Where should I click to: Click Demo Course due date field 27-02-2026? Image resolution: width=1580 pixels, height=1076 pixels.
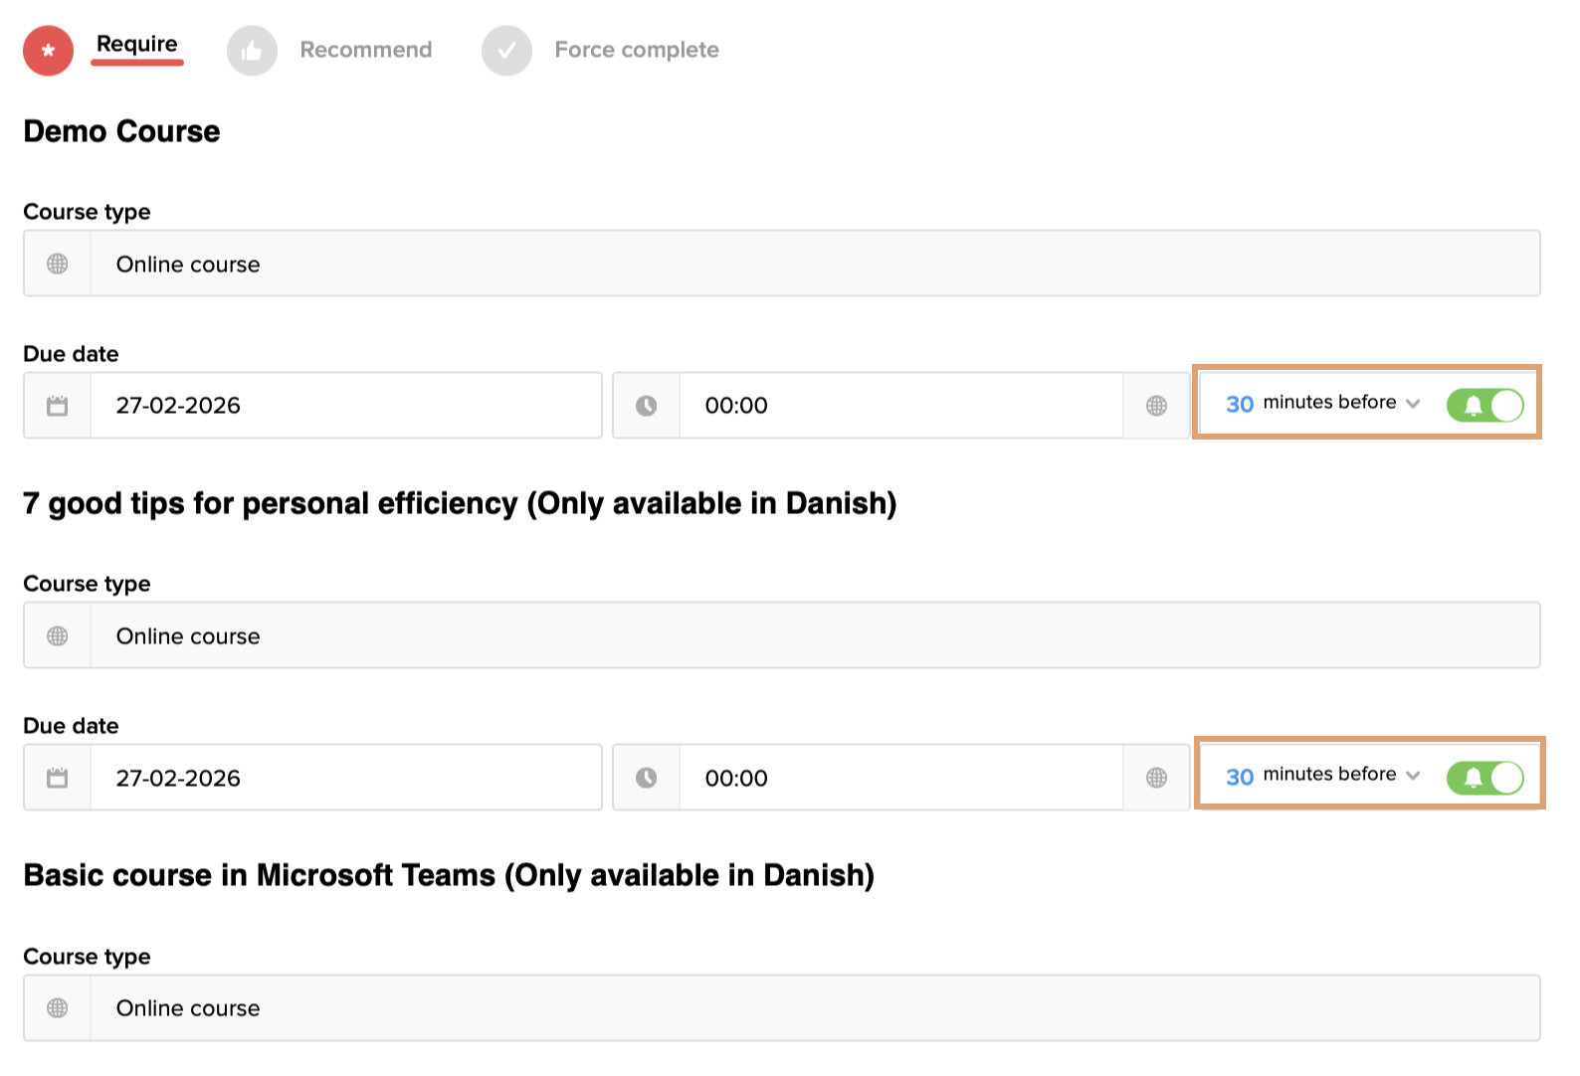tap(344, 406)
